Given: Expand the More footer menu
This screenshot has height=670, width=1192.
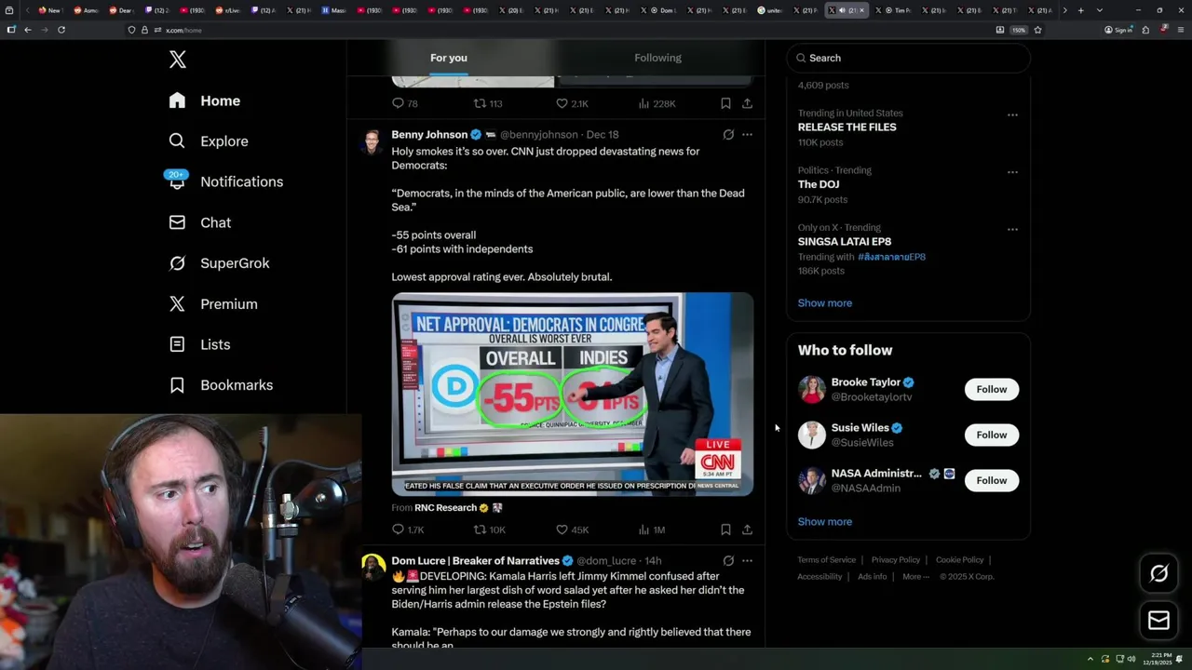Looking at the screenshot, I should [x=914, y=577].
